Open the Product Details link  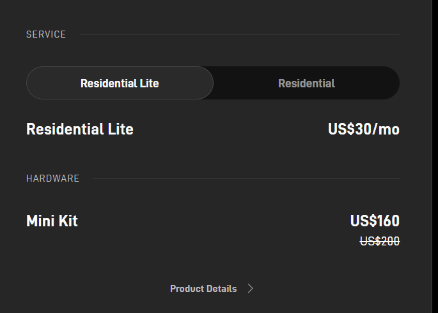[203, 289]
